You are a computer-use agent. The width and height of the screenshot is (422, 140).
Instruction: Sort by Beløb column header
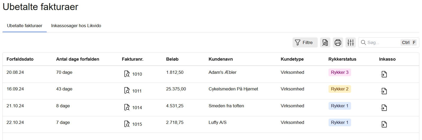click(172, 59)
